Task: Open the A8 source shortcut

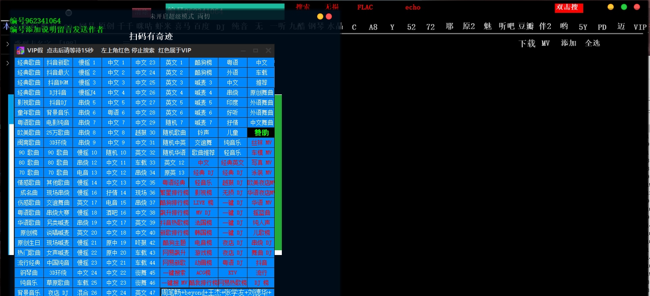Action: click(372, 27)
